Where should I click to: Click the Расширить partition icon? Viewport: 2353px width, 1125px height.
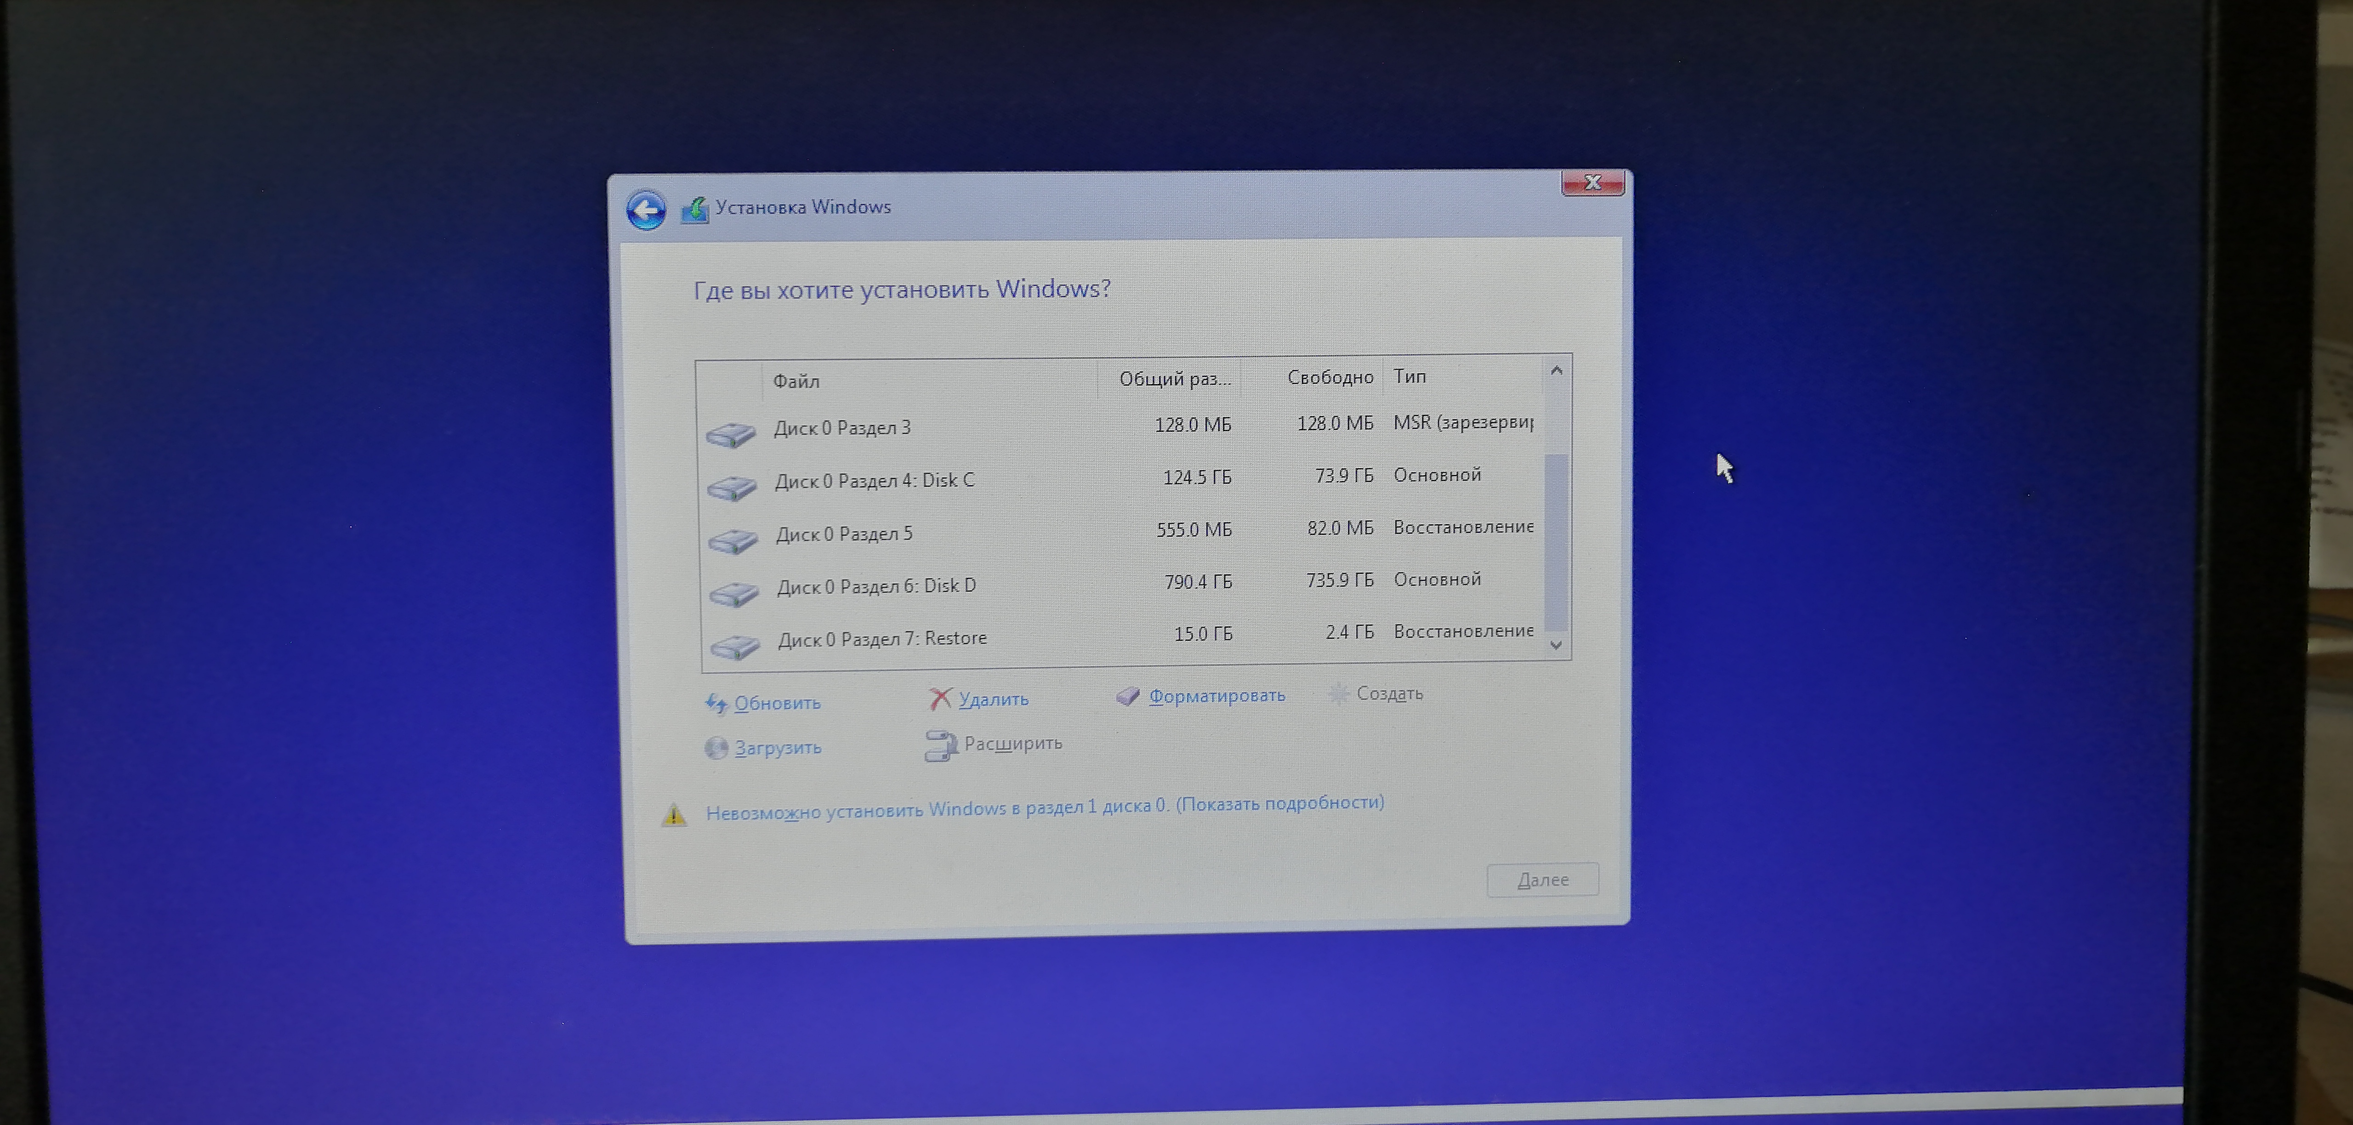941,745
